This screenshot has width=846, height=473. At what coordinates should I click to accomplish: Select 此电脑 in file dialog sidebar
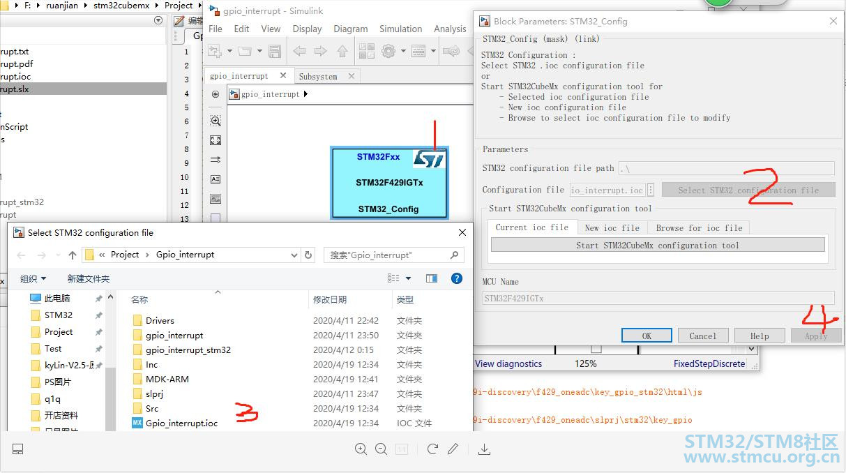pyautogui.click(x=57, y=298)
